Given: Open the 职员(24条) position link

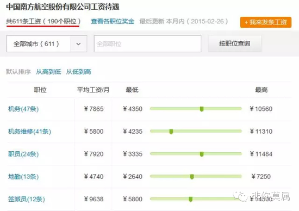Looking at the screenshot, I should (x=23, y=154).
